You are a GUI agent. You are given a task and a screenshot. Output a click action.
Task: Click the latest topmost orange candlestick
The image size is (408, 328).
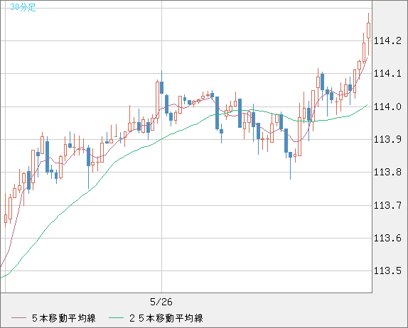(368, 31)
